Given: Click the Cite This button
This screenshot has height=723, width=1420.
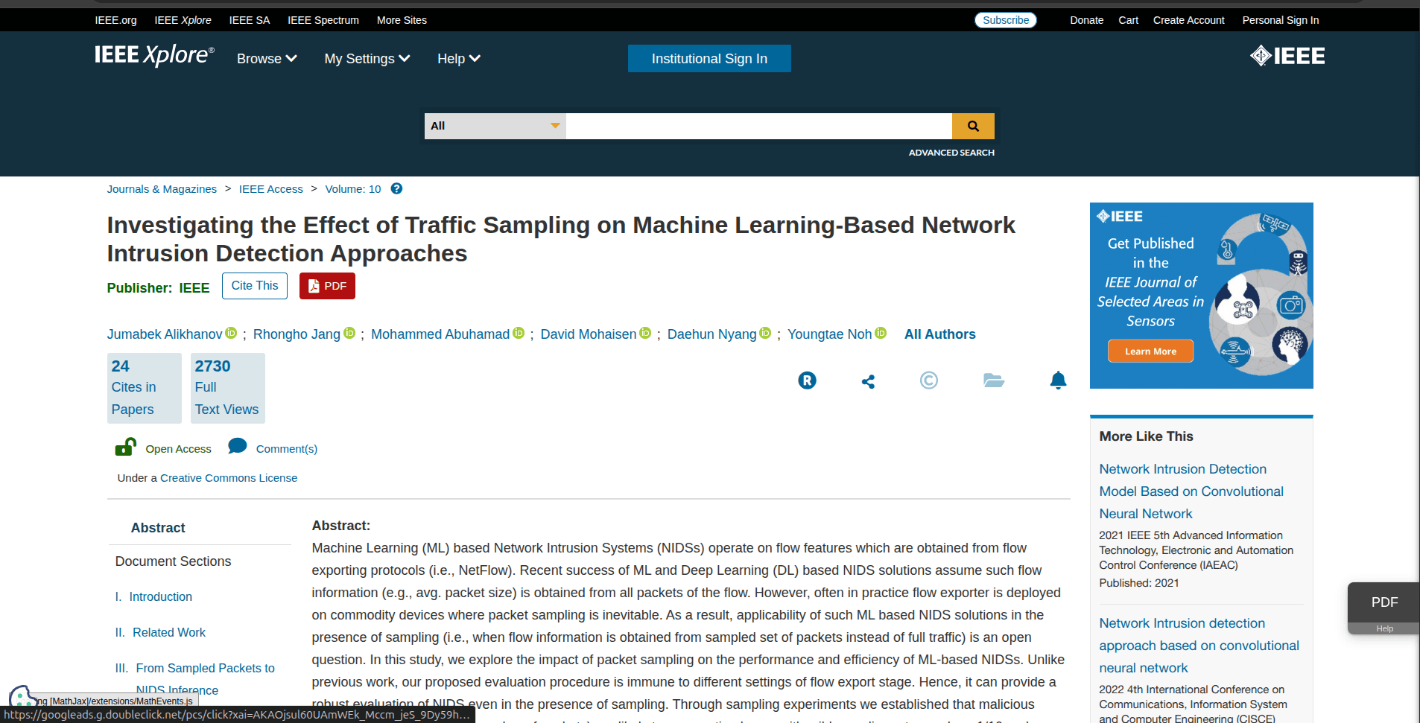Looking at the screenshot, I should coord(254,285).
